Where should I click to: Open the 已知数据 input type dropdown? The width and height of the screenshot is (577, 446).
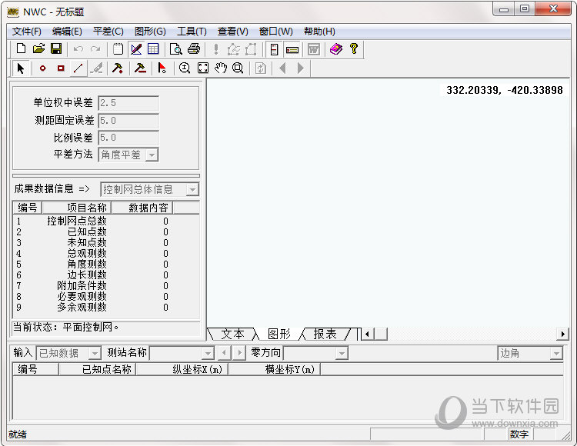(x=95, y=354)
